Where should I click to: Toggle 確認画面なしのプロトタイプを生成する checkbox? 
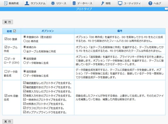(x=25, y=83)
